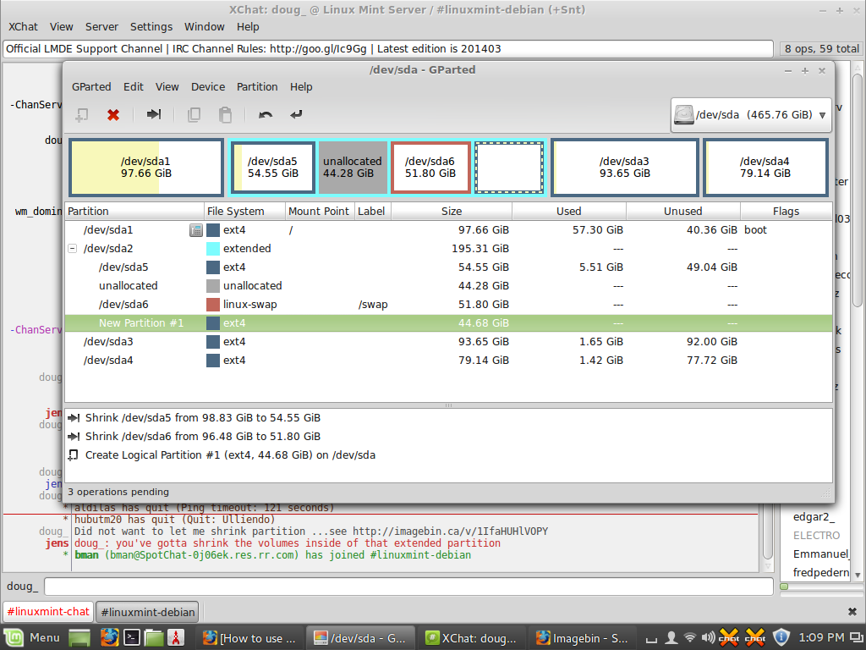Switch to the Imagebin taskbar window
The image size is (866, 650).
click(583, 638)
